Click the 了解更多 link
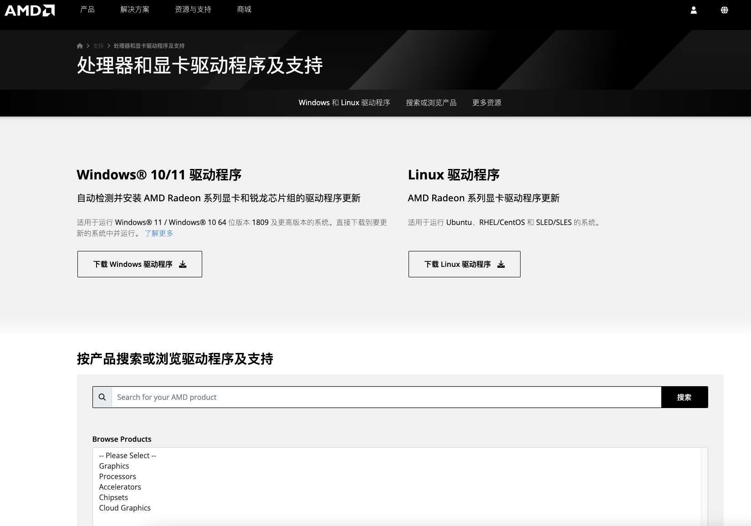Screen dimensions: 751x526 tap(159, 234)
